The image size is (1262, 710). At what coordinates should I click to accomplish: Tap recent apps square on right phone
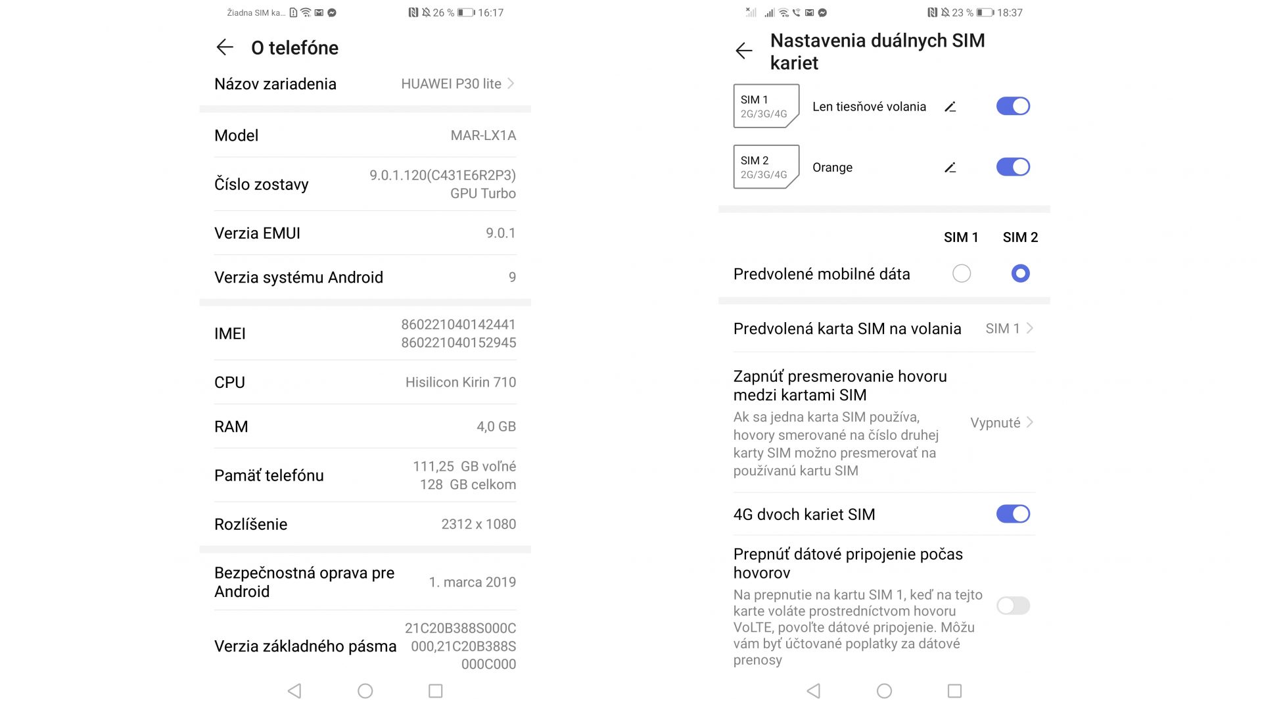point(954,691)
